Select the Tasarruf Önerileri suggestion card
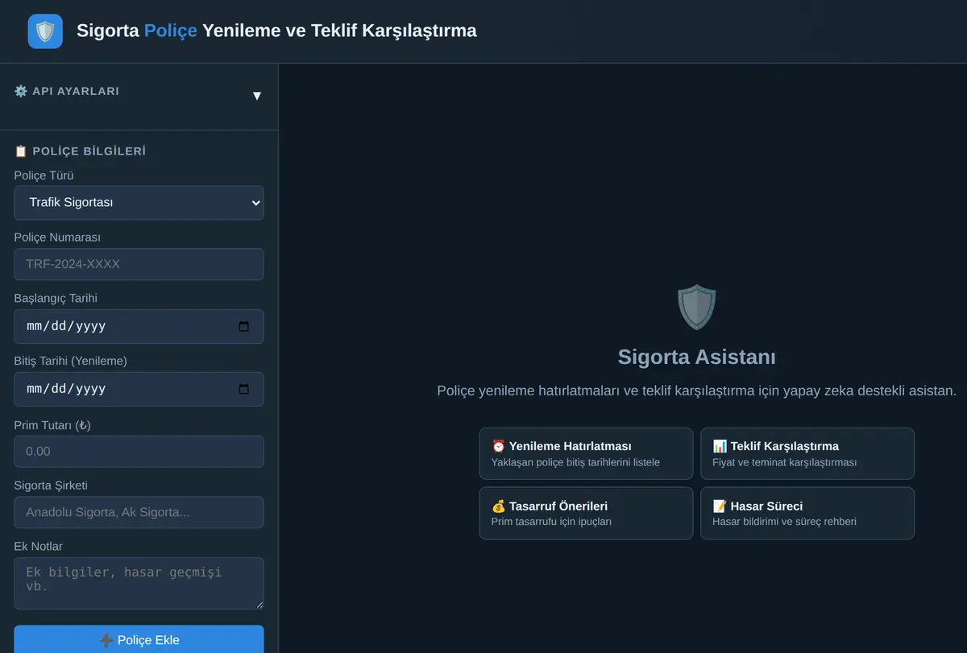The image size is (967, 653). coord(586,513)
